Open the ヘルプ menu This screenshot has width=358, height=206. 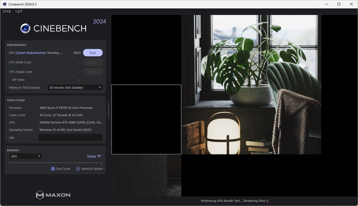click(19, 12)
